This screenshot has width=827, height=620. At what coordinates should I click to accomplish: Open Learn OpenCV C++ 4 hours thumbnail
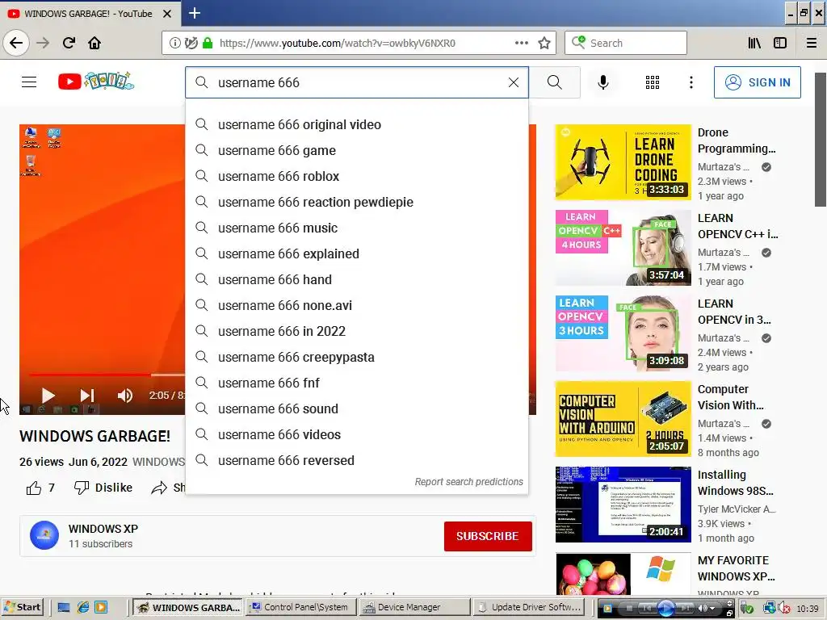pyautogui.click(x=623, y=248)
